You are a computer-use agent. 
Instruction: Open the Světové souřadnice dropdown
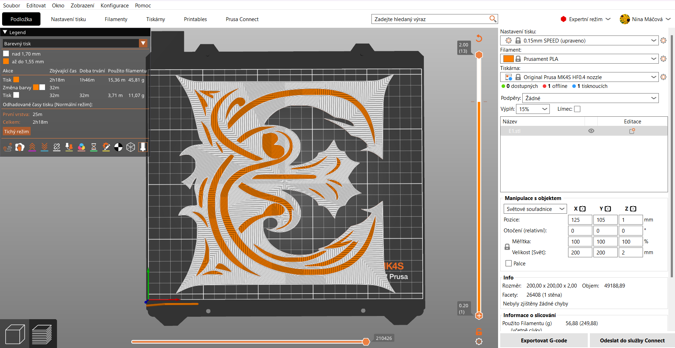pos(535,209)
